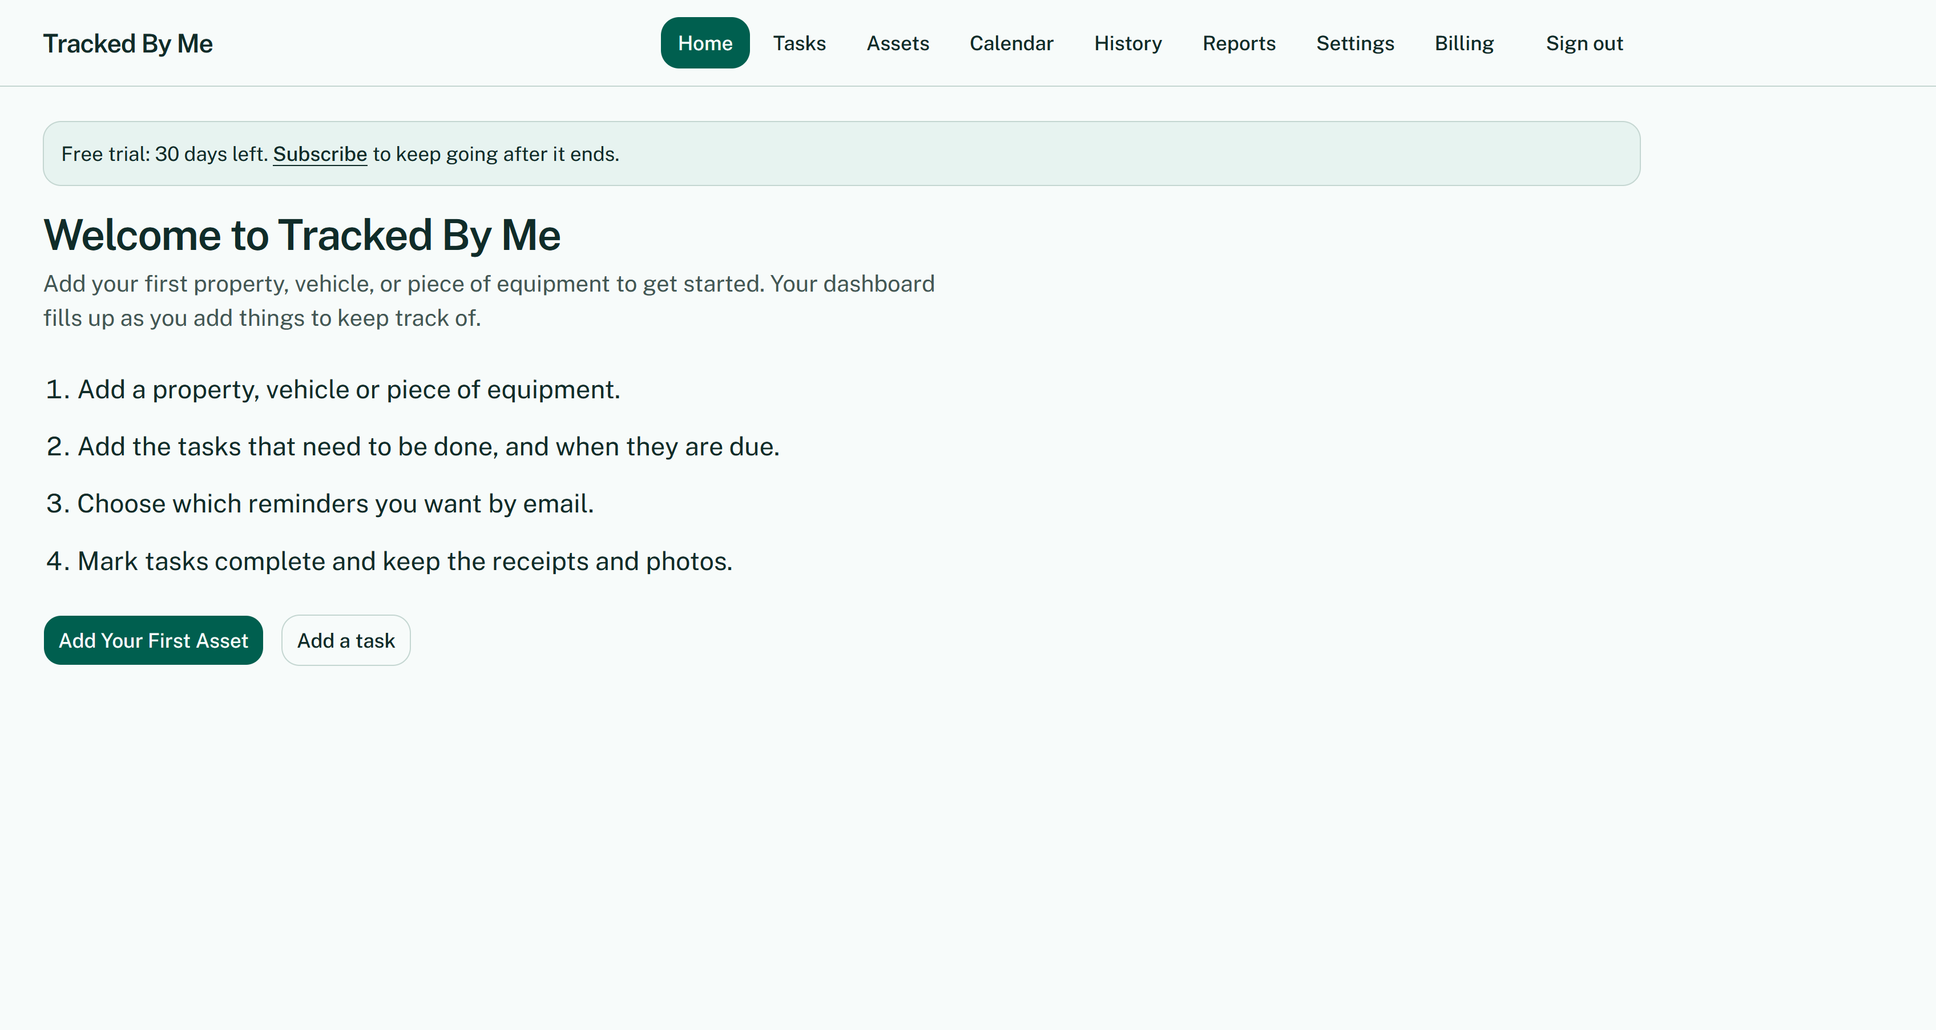This screenshot has height=1030, width=1936.
Task: Switch to the Calendar view
Action: tap(1011, 43)
